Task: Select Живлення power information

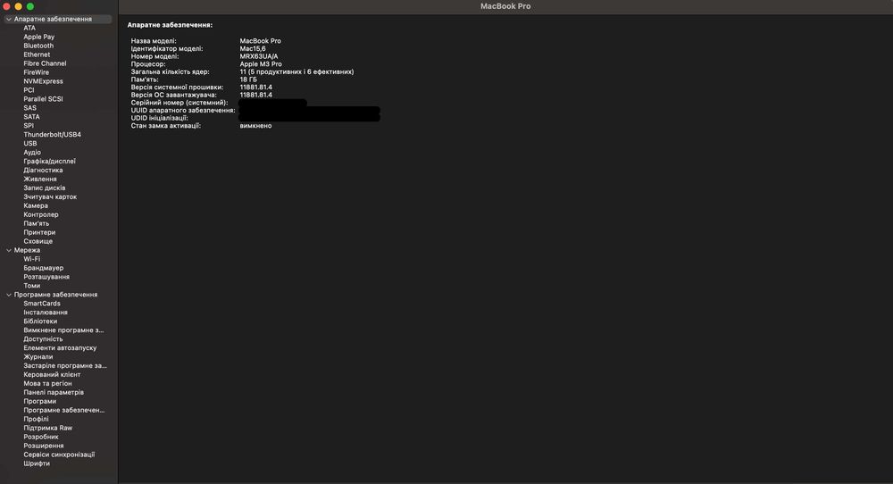Action: click(40, 179)
